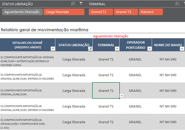The width and height of the screenshot is (185, 130).
Task: Click the selected Granel T1 cell
Action: [106, 91]
